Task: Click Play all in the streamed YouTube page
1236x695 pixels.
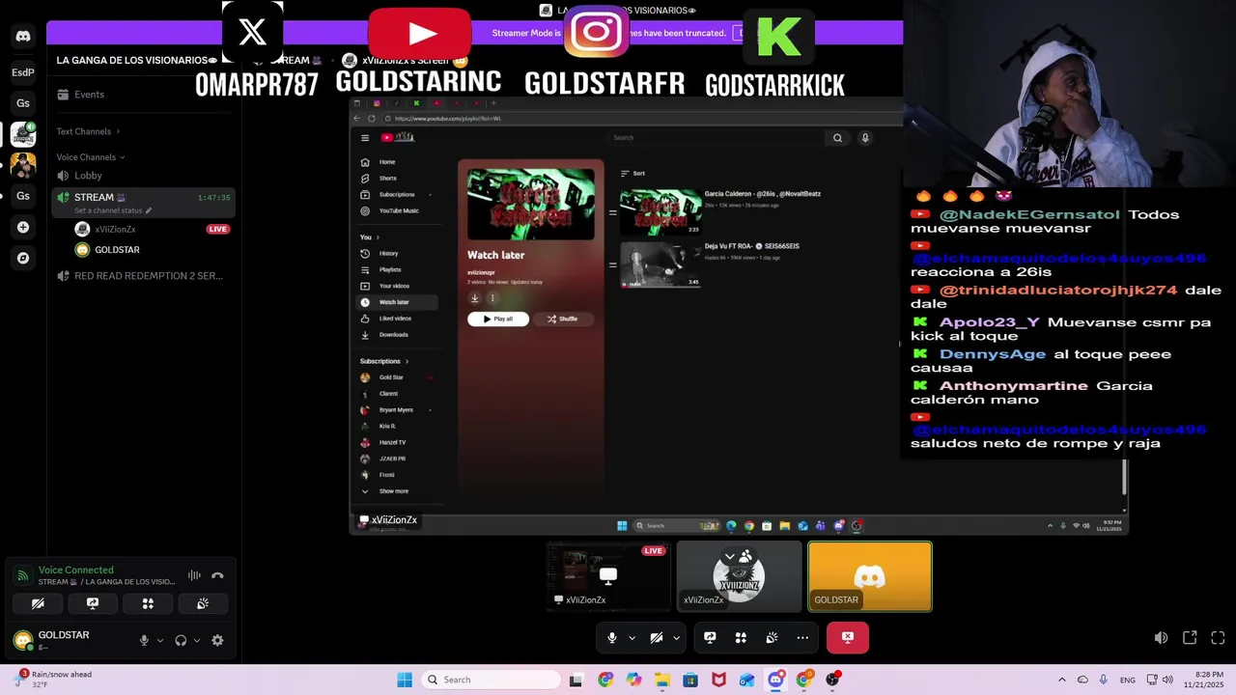Action: (498, 319)
